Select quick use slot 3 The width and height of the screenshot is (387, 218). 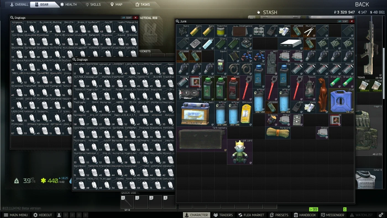169,202
